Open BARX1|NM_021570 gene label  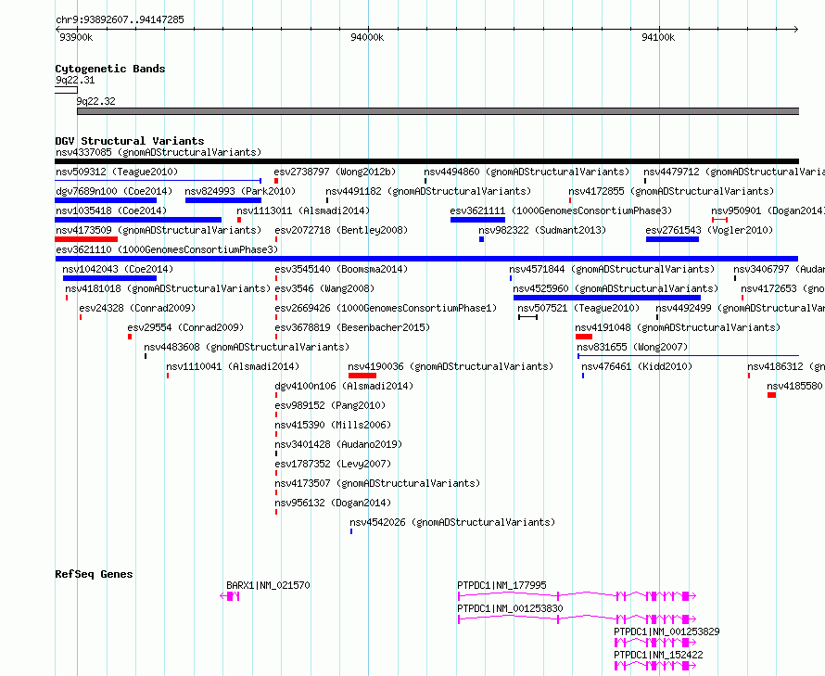click(268, 585)
